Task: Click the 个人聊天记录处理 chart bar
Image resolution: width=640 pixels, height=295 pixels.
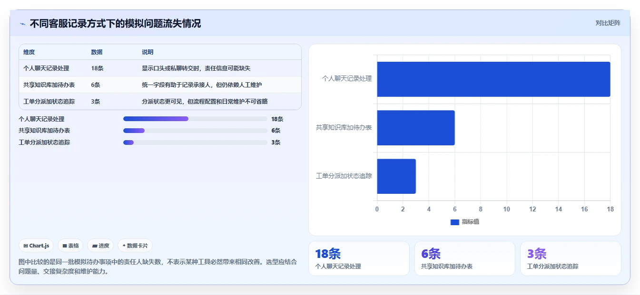Action: (x=493, y=79)
